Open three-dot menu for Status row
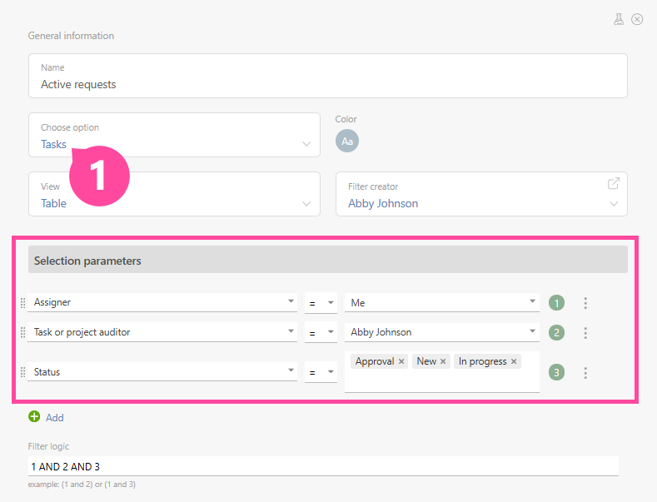Image resolution: width=657 pixels, height=502 pixels. click(585, 372)
